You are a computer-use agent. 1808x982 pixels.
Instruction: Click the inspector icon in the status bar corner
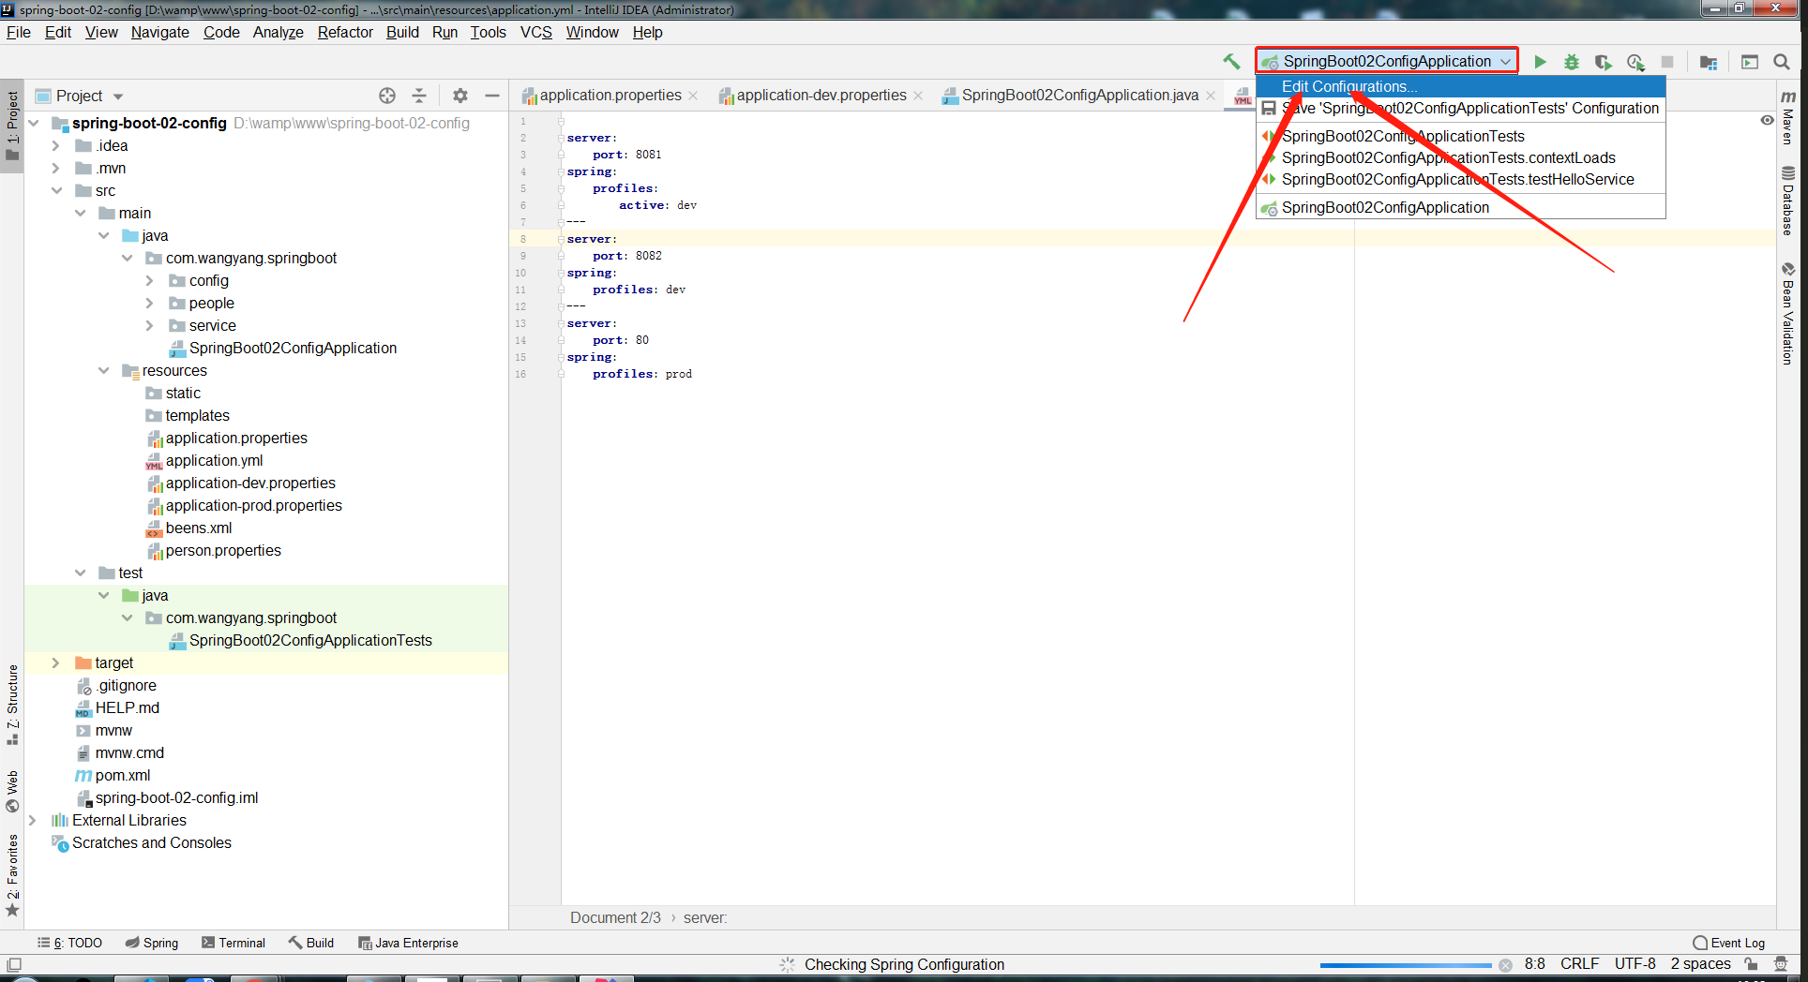pos(1781,964)
